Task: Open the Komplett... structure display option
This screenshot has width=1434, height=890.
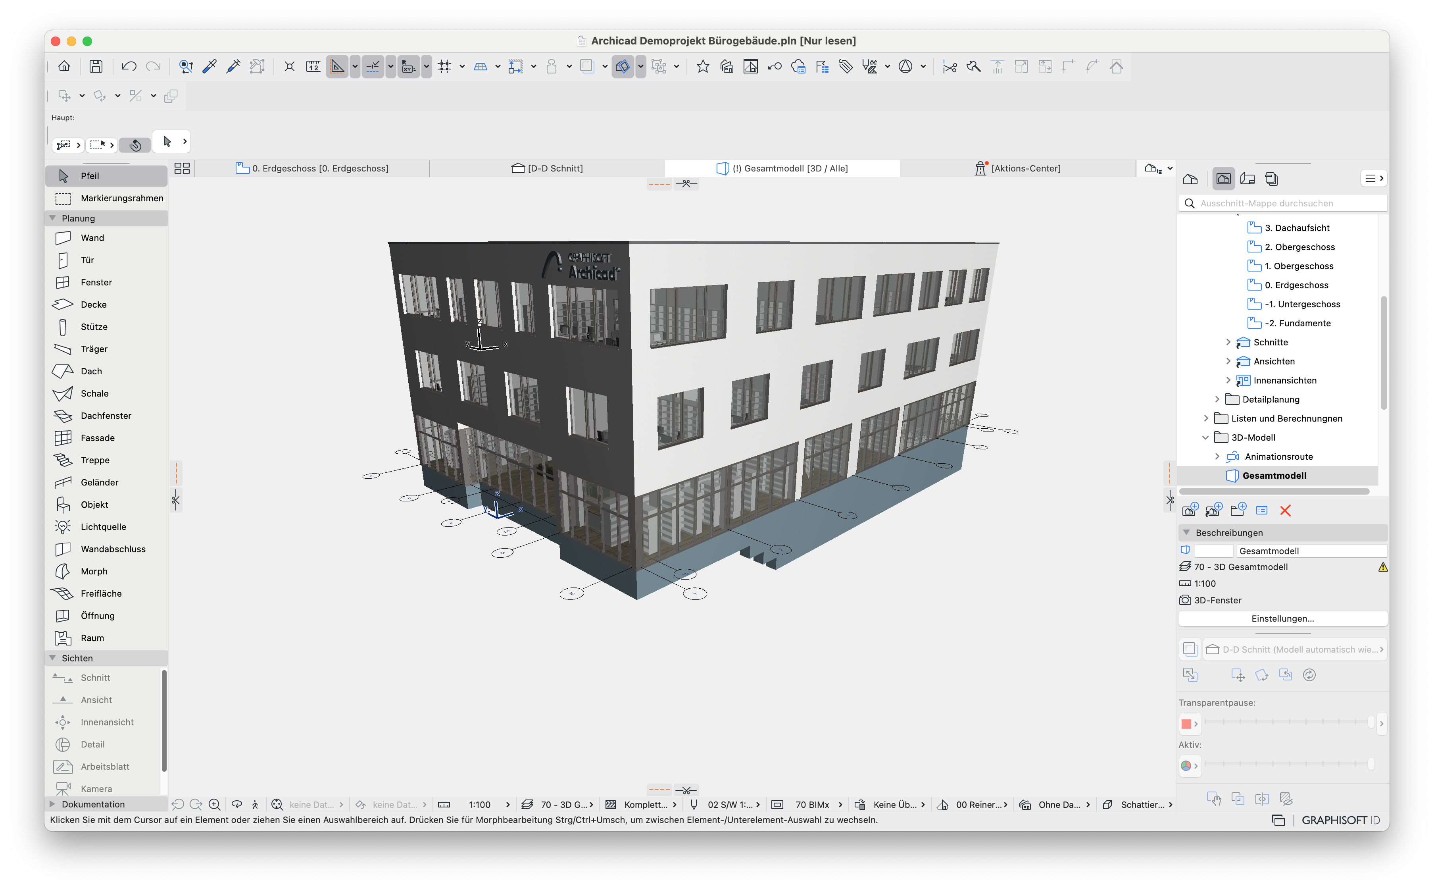Action: [x=642, y=805]
